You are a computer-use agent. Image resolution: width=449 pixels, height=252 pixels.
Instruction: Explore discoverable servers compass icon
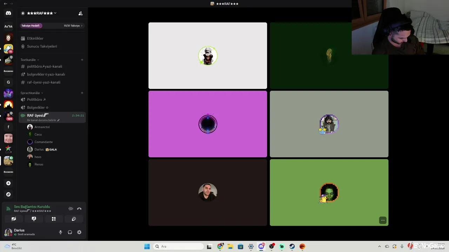coord(8,194)
